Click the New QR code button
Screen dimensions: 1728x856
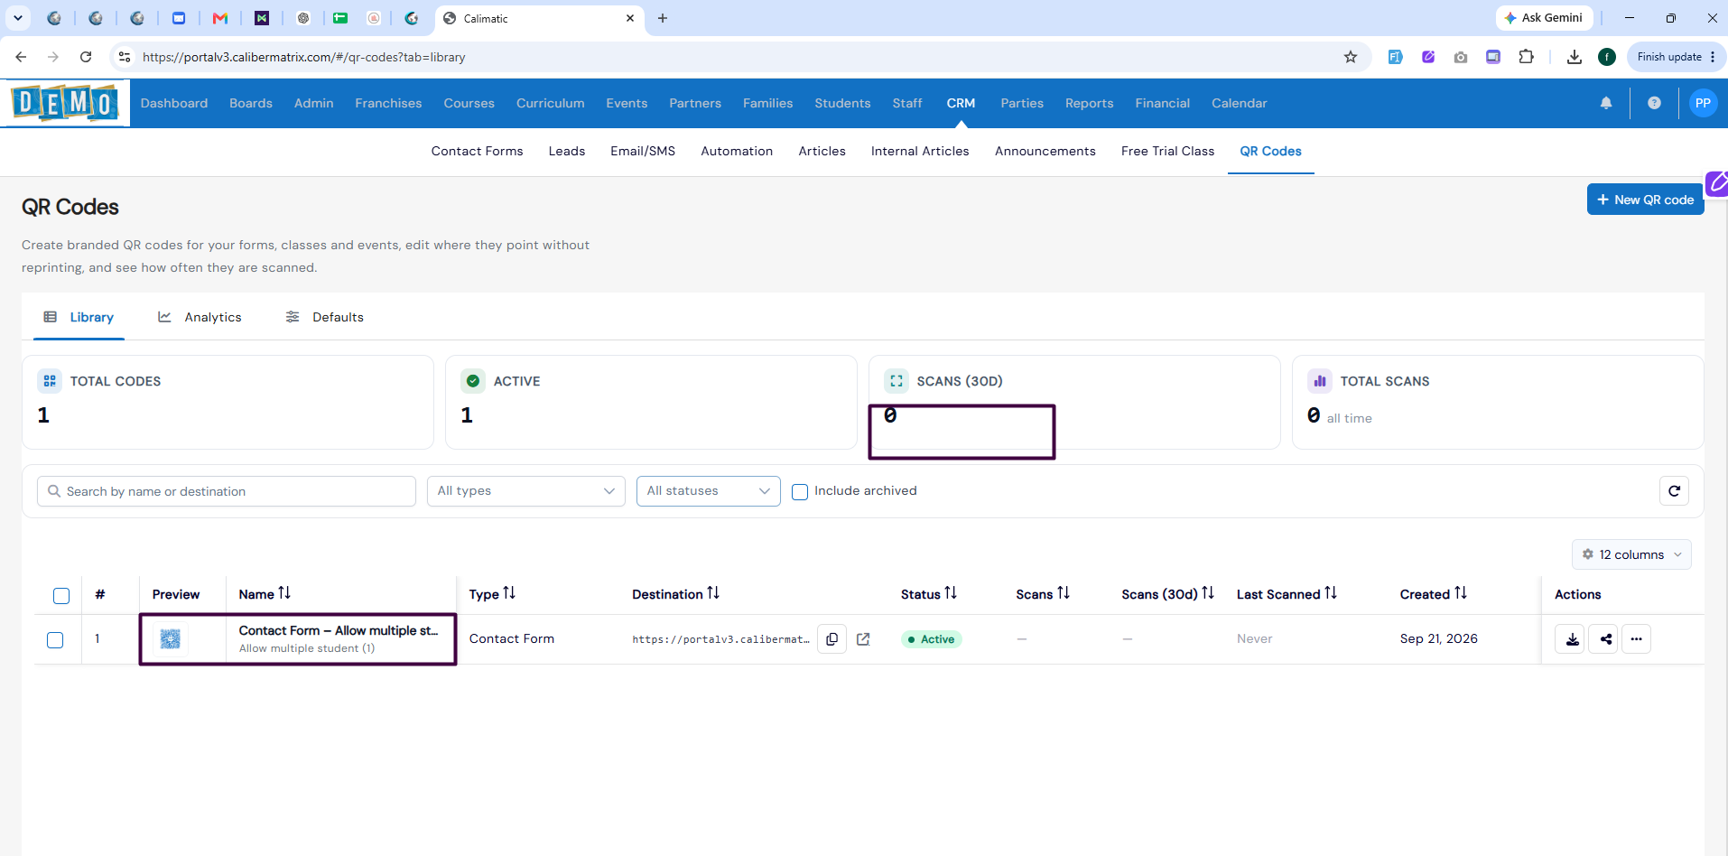pyautogui.click(x=1645, y=200)
